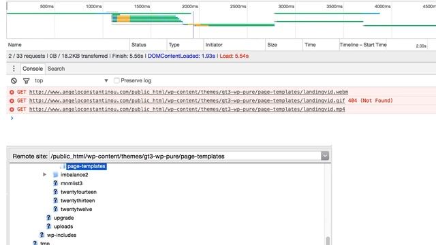Viewport: 436px width, 245px height.
Task: Click the error icon beside the landingvid.webm request
Action: click(12, 93)
